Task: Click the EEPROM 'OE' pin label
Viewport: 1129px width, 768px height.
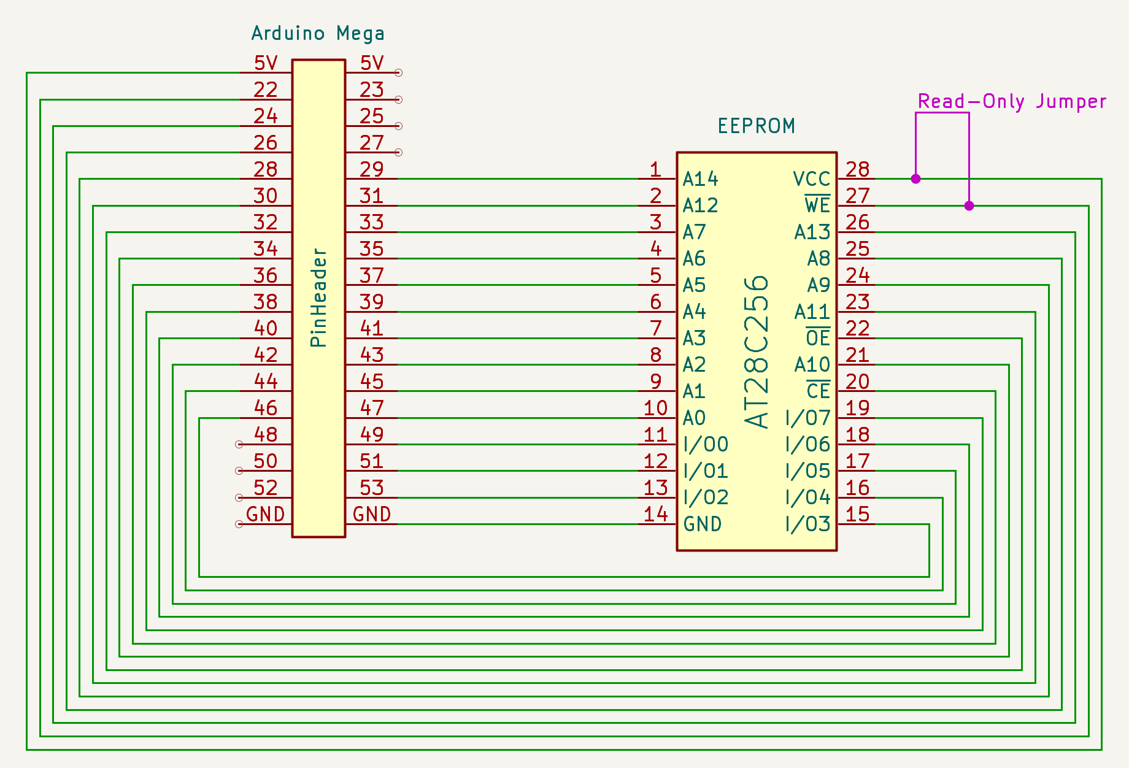Action: pos(818,337)
